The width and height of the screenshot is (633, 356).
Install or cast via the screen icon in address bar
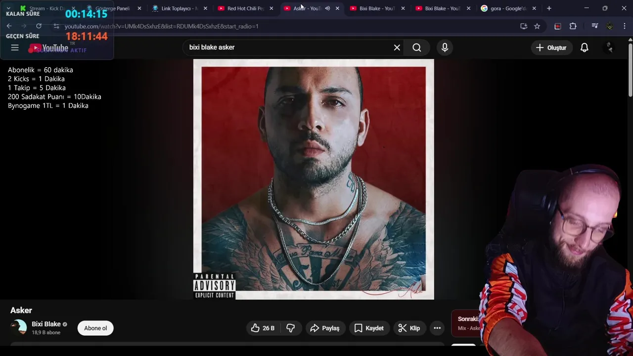[x=524, y=26]
